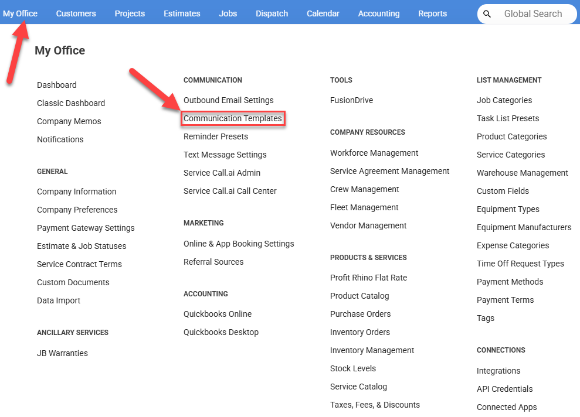Open Online & App Booking Settings
This screenshot has height=417, width=580.
tap(239, 244)
